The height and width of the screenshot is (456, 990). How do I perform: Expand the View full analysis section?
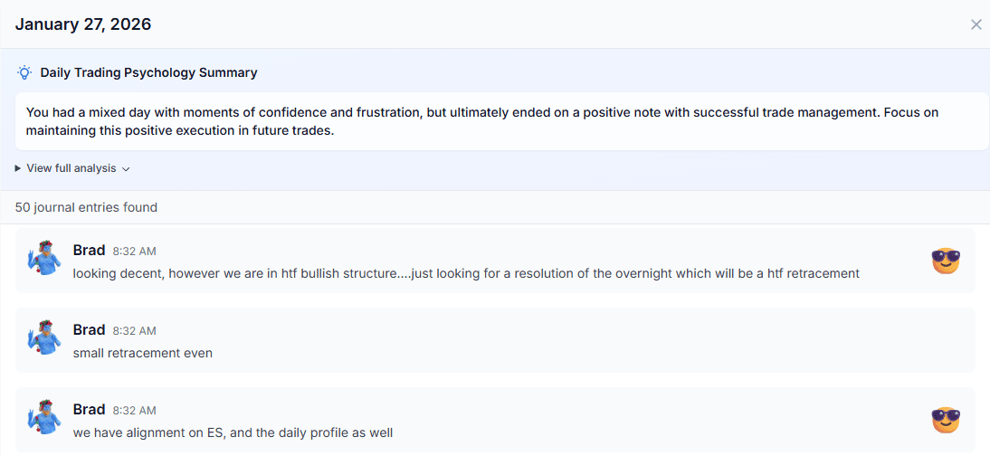pos(71,168)
